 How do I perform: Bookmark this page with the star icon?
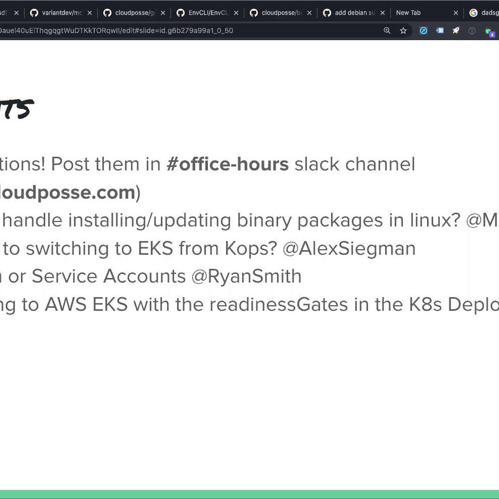(403, 31)
